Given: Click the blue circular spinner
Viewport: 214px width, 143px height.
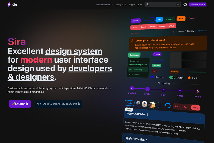Looking at the screenshot, I should tap(168, 105).
